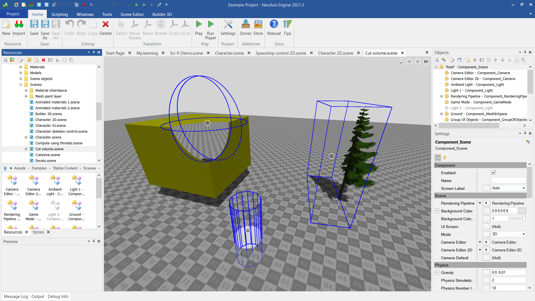Expand the Background Color property

pos(437,211)
